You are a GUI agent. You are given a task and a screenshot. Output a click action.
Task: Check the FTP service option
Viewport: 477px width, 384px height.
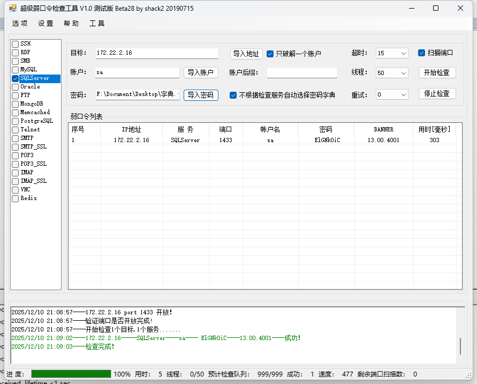coord(15,95)
